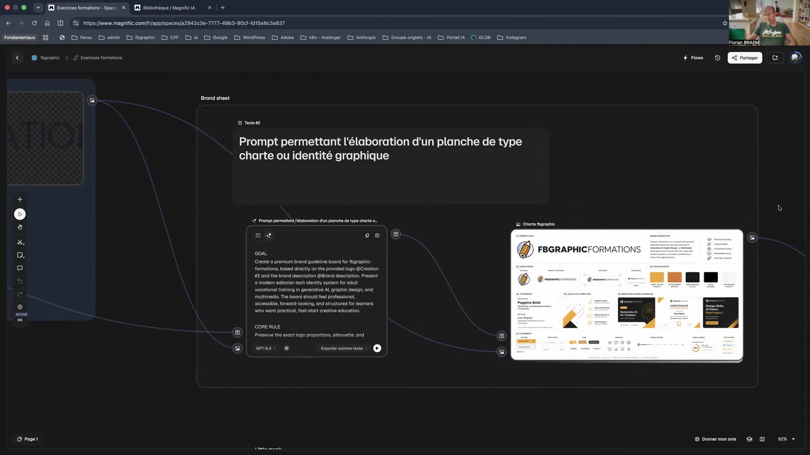Switch prompt node to AI sparkle mode

point(269,236)
